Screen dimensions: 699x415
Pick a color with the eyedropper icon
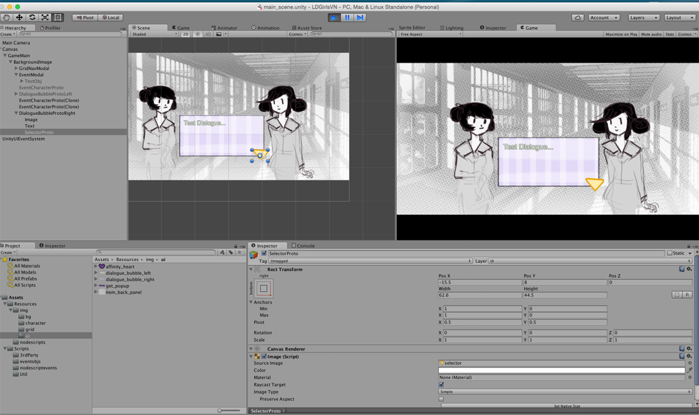pos(690,370)
